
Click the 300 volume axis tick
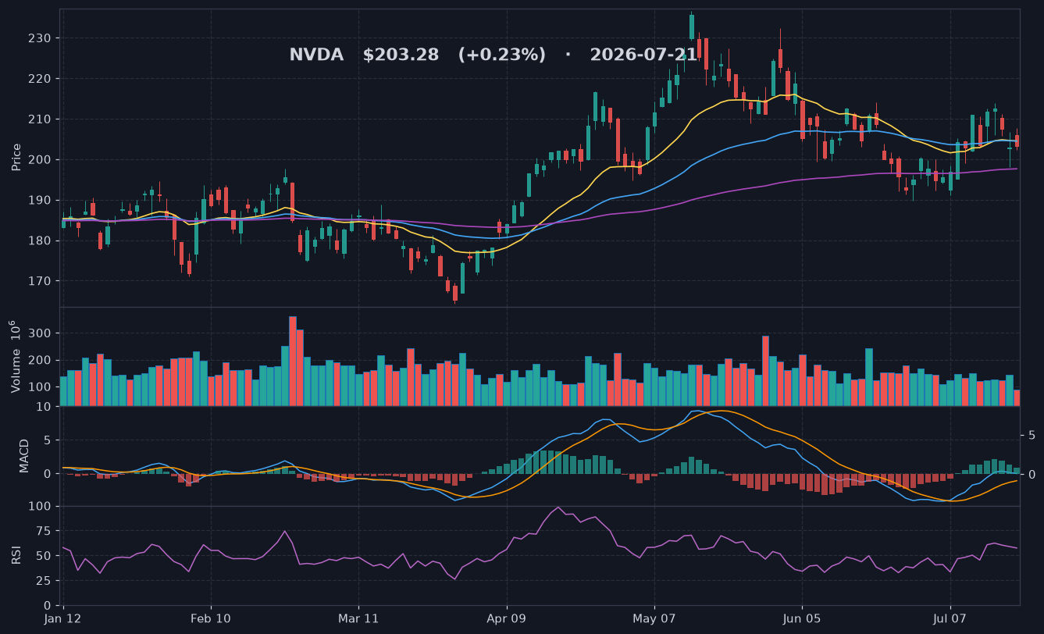click(41, 333)
